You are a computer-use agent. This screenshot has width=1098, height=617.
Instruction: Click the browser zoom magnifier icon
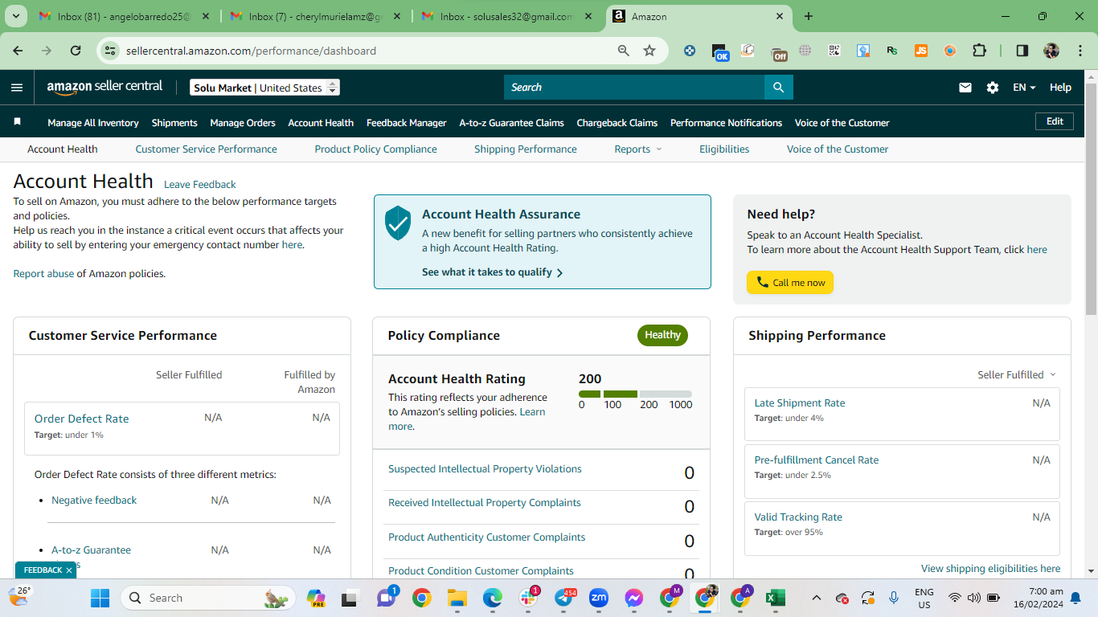click(x=624, y=51)
